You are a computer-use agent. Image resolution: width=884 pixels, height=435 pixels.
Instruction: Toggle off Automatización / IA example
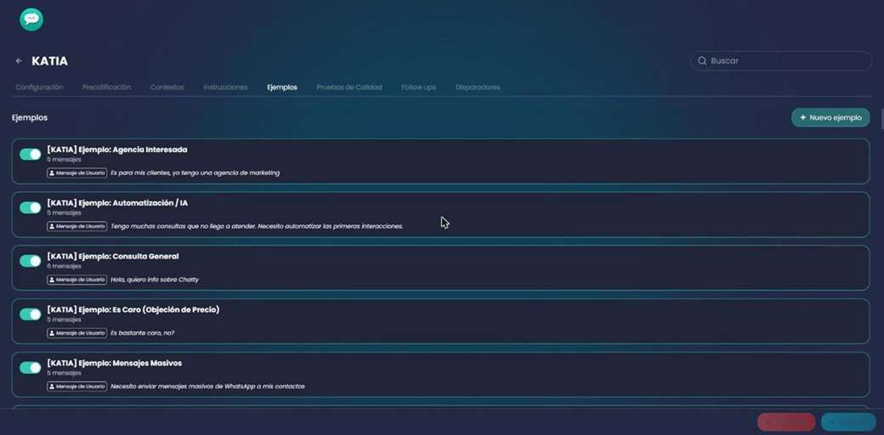pyautogui.click(x=31, y=208)
